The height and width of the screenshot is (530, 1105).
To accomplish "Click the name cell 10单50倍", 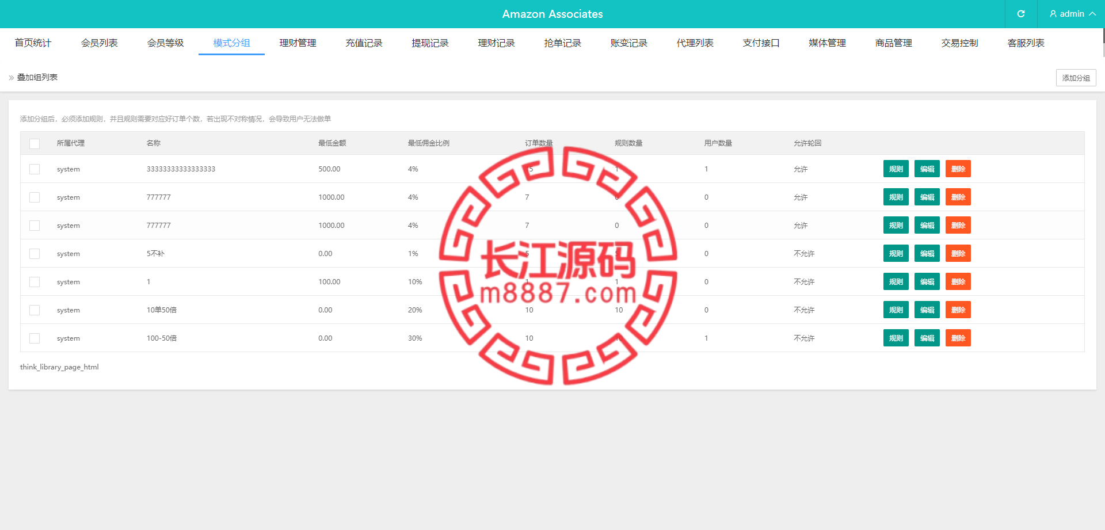I will pos(162,310).
